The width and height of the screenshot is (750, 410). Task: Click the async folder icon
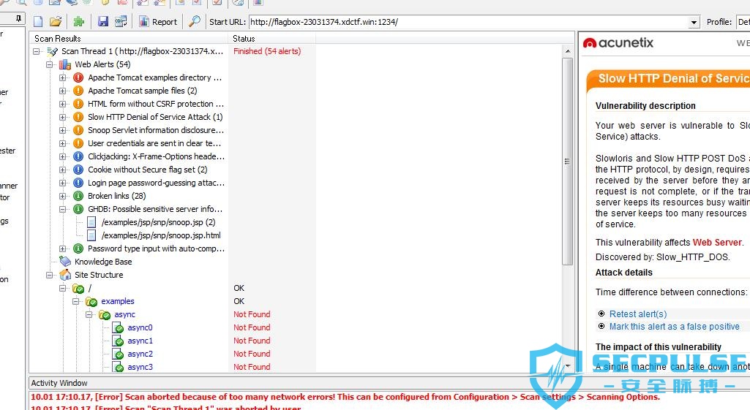[105, 314]
